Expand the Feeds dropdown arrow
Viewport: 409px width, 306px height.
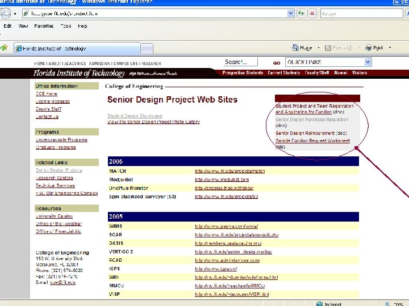pyautogui.click(x=359, y=48)
